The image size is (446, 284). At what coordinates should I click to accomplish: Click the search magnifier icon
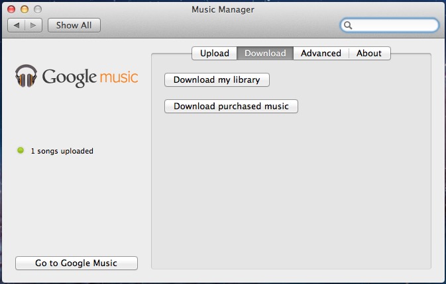coord(348,25)
